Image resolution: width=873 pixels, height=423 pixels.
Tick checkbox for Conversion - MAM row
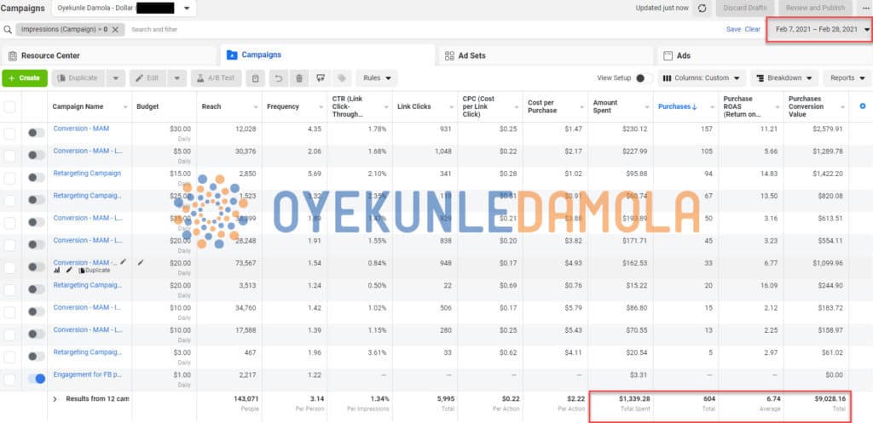tap(10, 134)
